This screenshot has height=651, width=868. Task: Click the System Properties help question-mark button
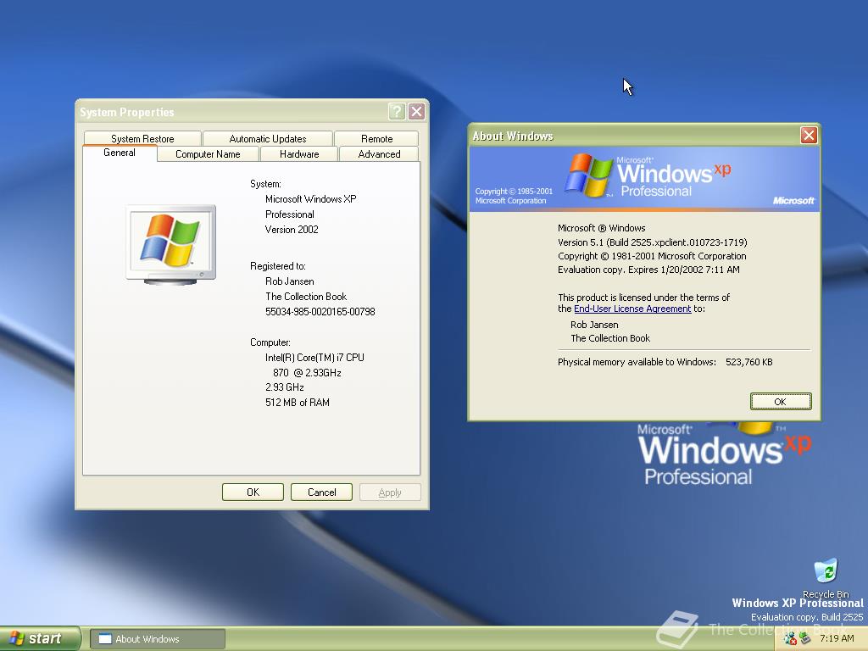397,112
